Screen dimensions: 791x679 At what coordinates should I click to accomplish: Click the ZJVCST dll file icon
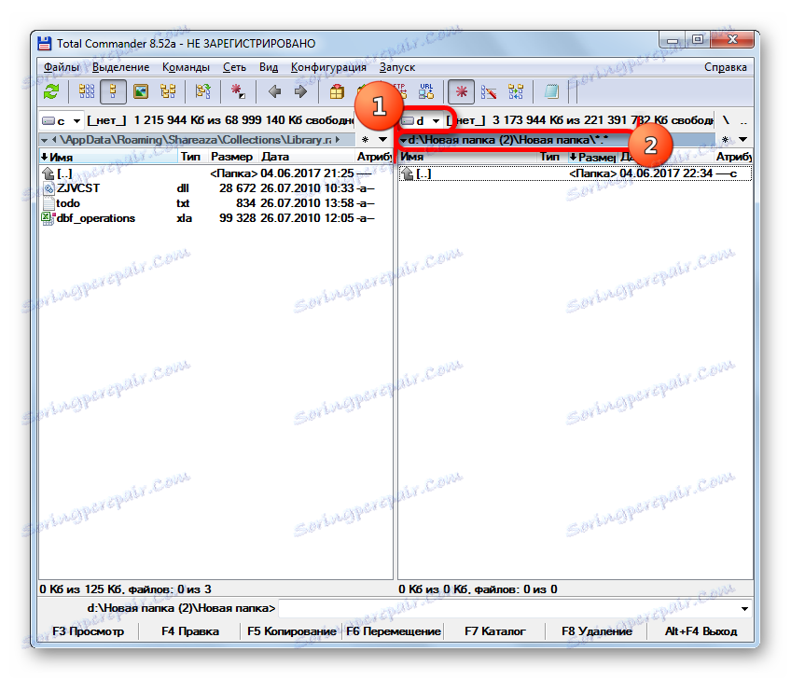[48, 188]
